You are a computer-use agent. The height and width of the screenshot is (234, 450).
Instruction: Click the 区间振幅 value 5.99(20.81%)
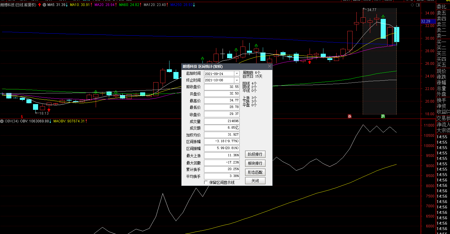click(x=222, y=148)
